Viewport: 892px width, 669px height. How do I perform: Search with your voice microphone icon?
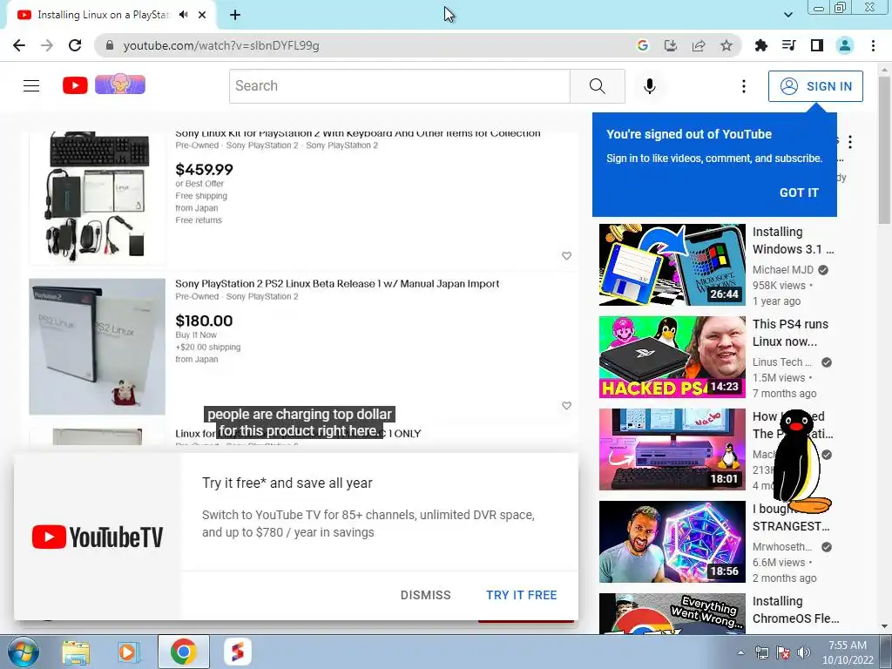point(649,86)
